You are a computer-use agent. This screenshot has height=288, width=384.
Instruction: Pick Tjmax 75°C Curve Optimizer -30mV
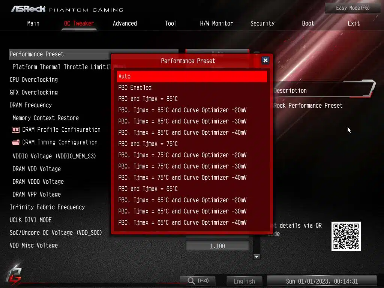[182, 166]
